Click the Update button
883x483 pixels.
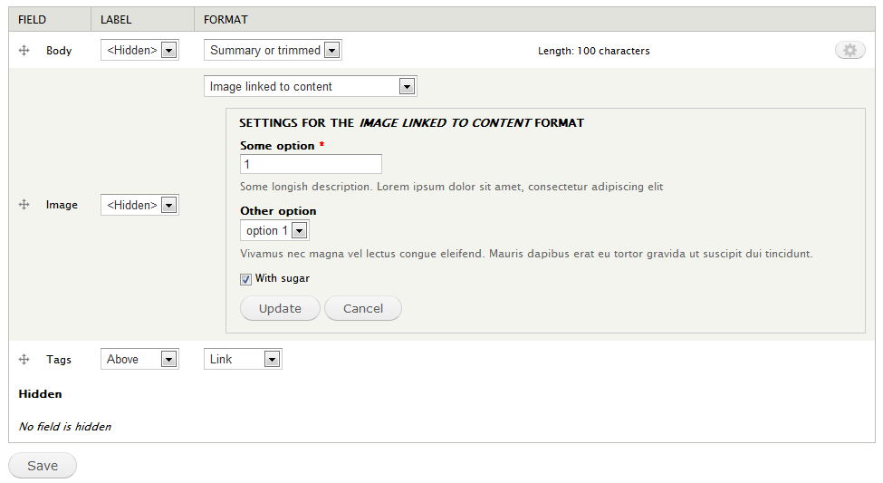pyautogui.click(x=280, y=308)
